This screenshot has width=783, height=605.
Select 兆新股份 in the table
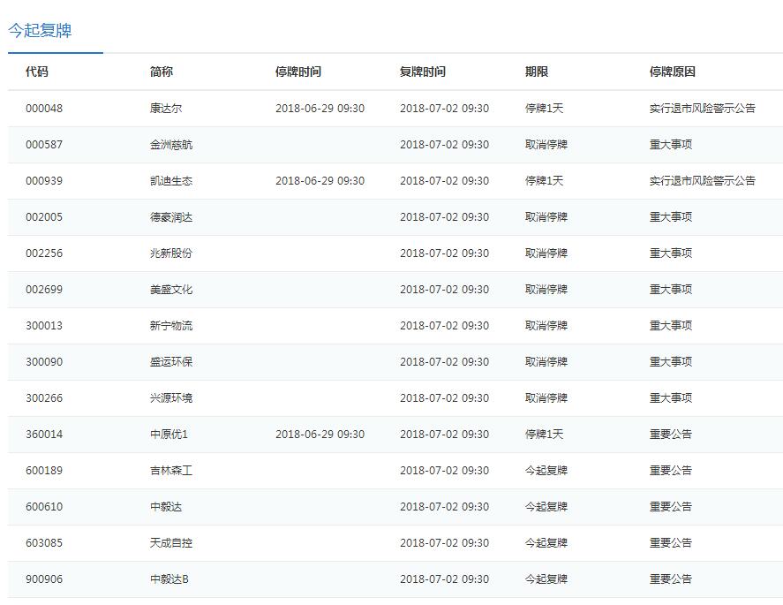pyautogui.click(x=171, y=253)
